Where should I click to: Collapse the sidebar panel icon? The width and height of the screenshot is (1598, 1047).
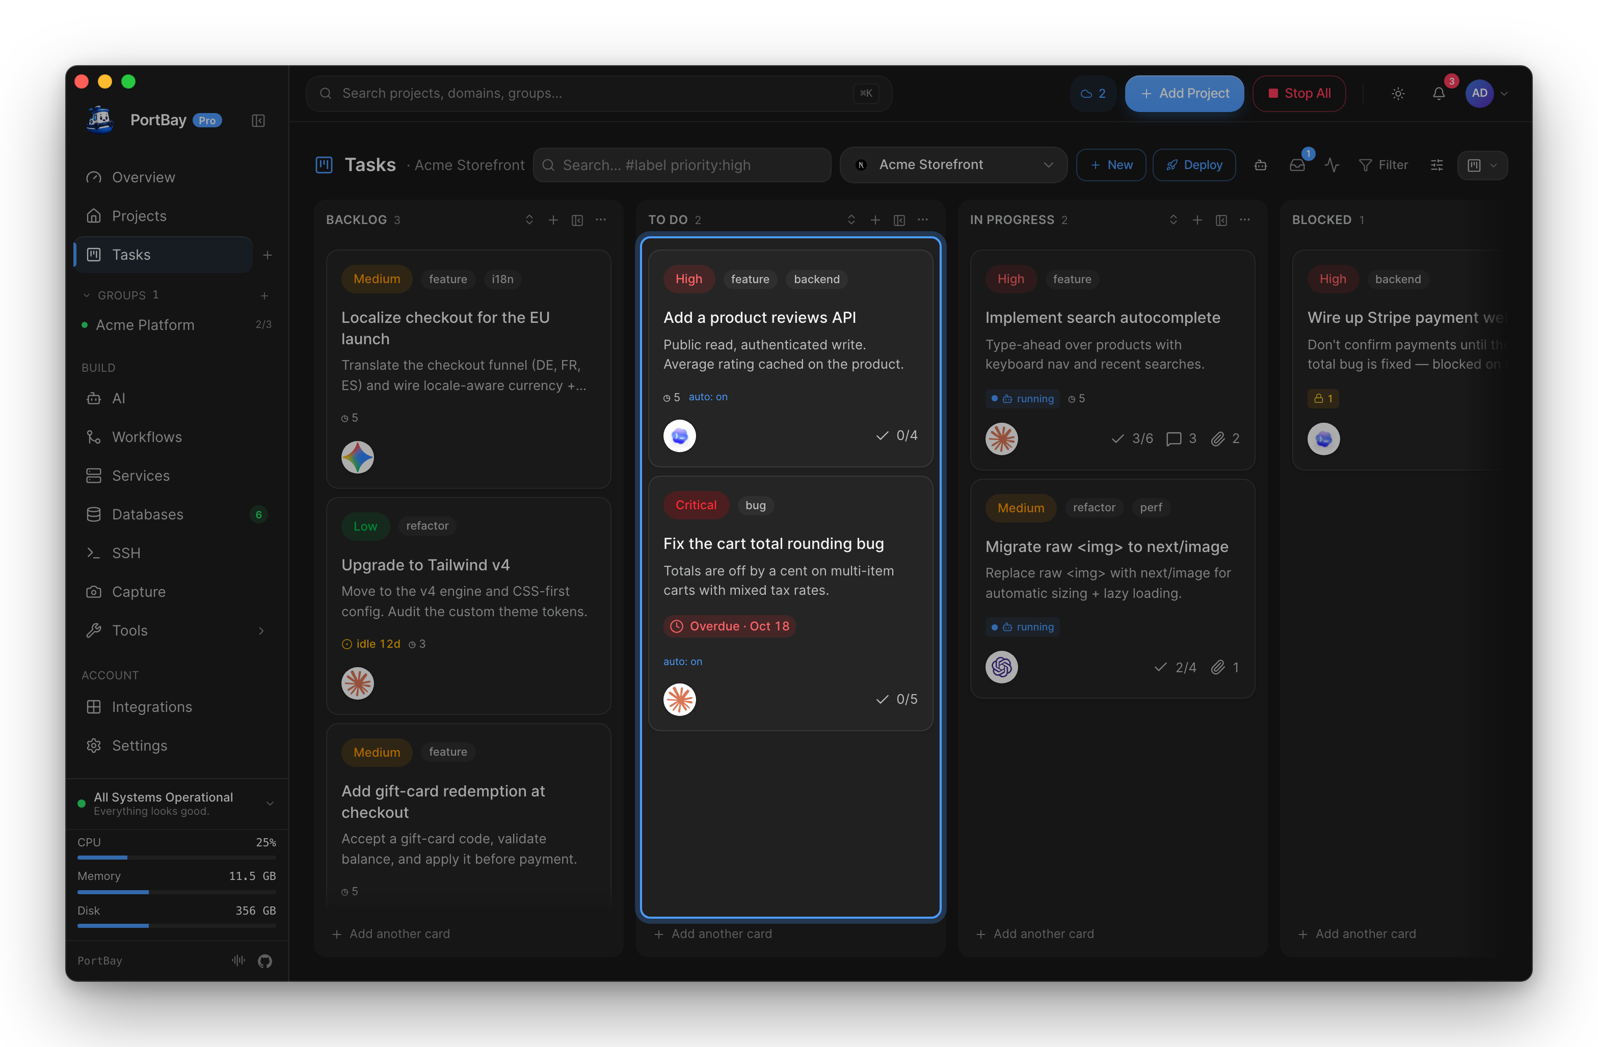(x=258, y=121)
